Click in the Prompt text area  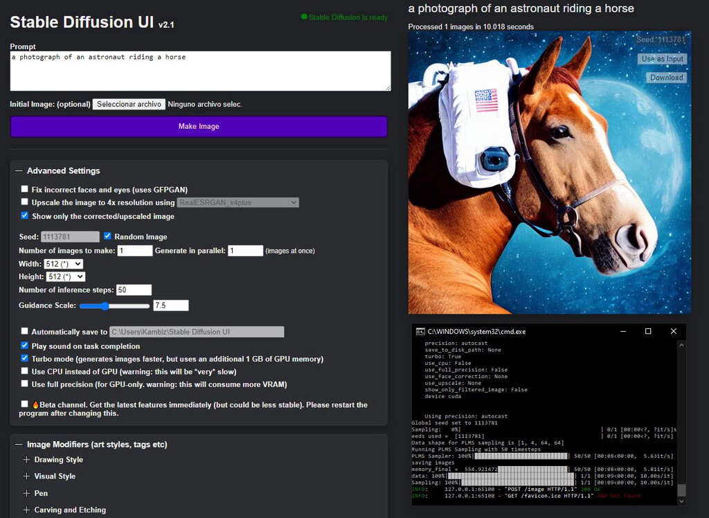click(x=200, y=71)
